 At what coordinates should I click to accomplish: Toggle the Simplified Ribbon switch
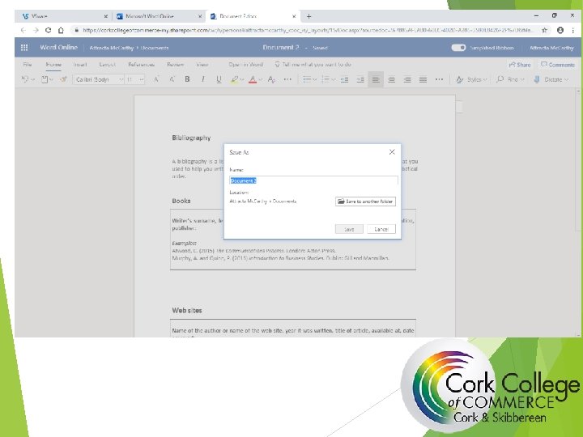pos(458,48)
